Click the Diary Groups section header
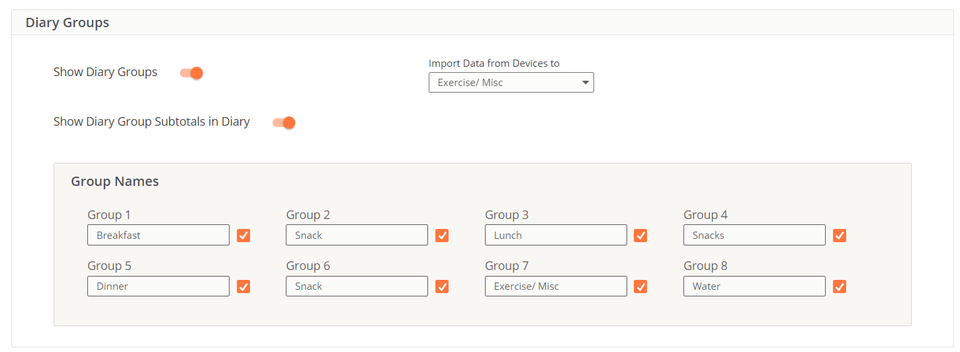The image size is (960, 352). pyautogui.click(x=67, y=22)
